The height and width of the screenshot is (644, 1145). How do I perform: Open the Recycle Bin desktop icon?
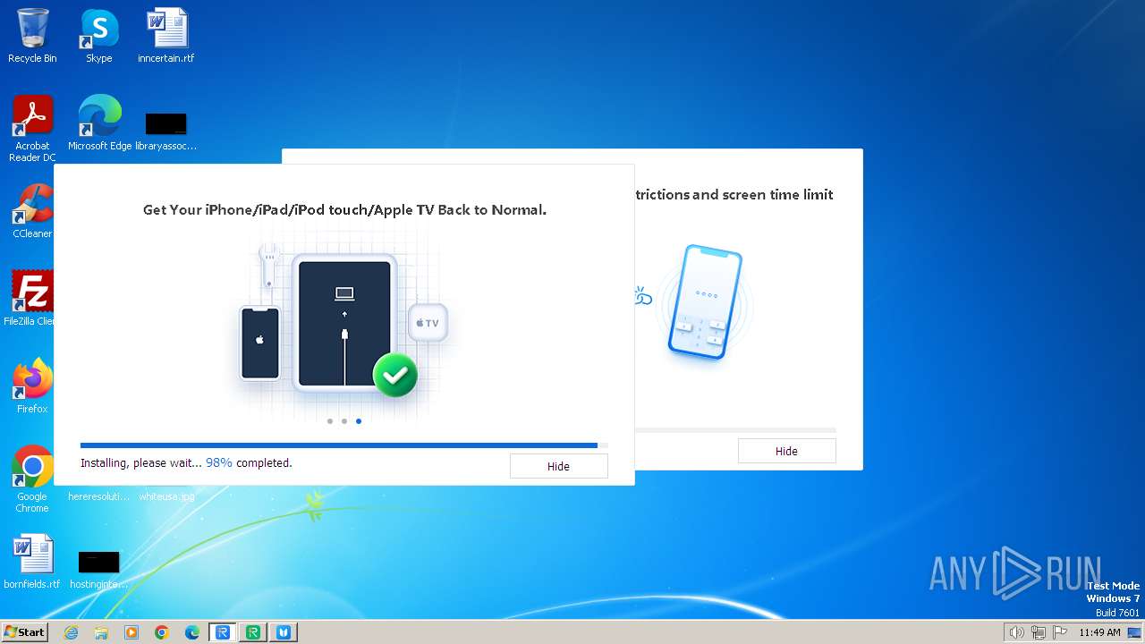coord(32,36)
